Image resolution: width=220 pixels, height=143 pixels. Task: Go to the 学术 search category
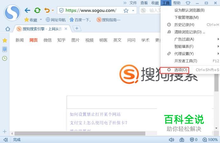pyautogui.click(x=145, y=40)
